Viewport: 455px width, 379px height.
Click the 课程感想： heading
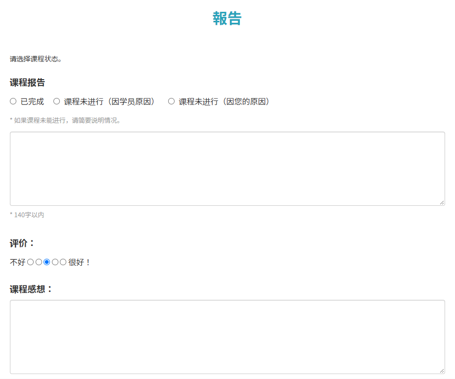(31, 289)
